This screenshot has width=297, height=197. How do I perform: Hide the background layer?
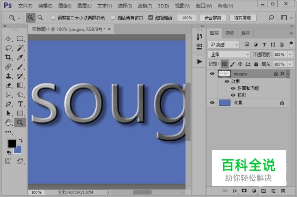coord(212,103)
